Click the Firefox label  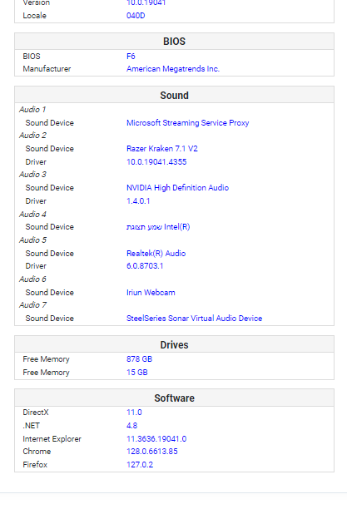(35, 464)
